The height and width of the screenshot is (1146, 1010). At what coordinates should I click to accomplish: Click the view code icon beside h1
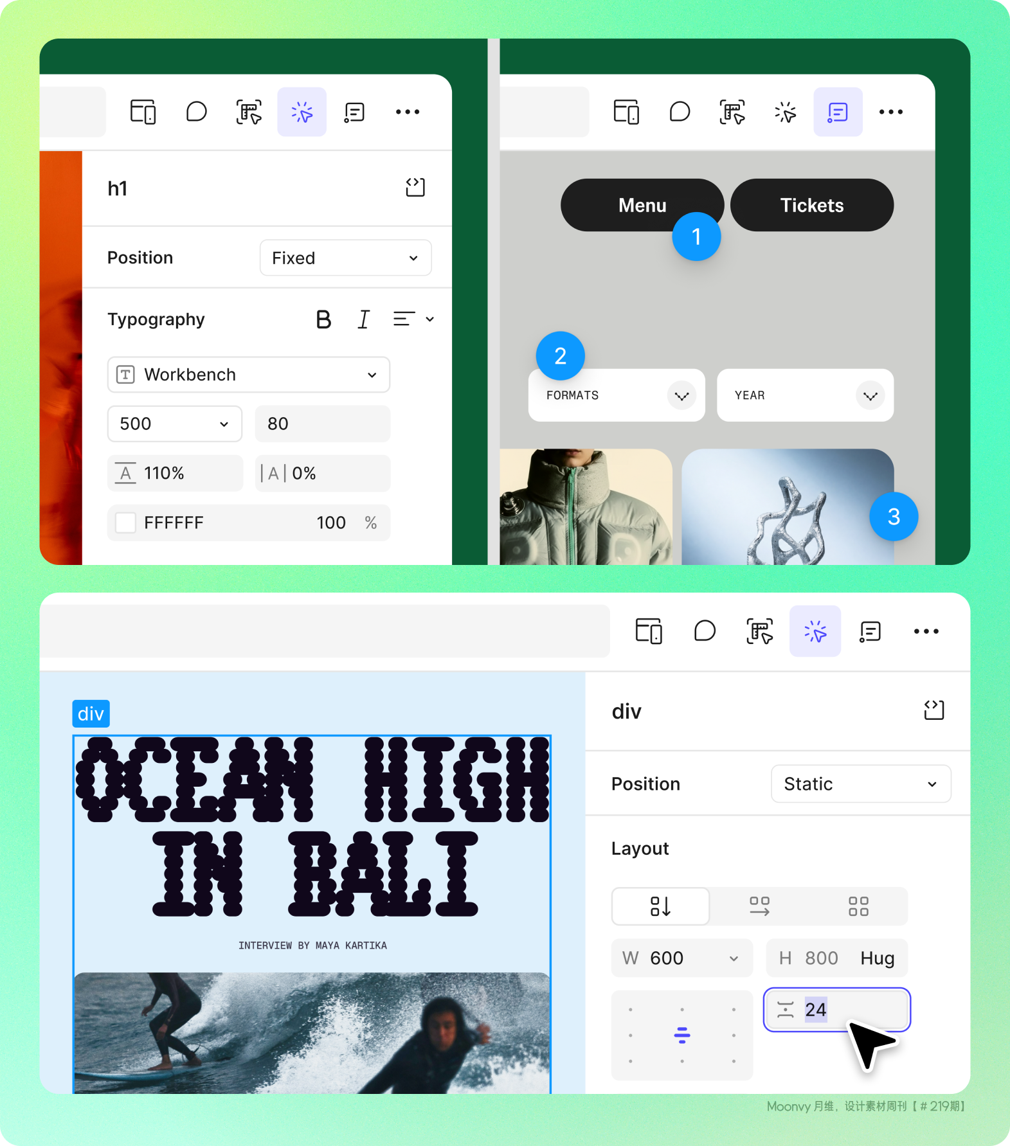(x=415, y=188)
